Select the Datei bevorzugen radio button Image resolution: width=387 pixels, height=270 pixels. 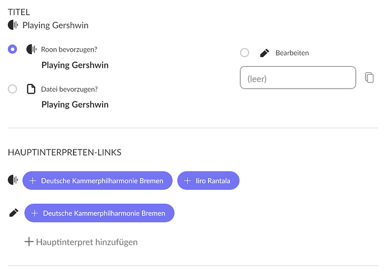(12, 89)
